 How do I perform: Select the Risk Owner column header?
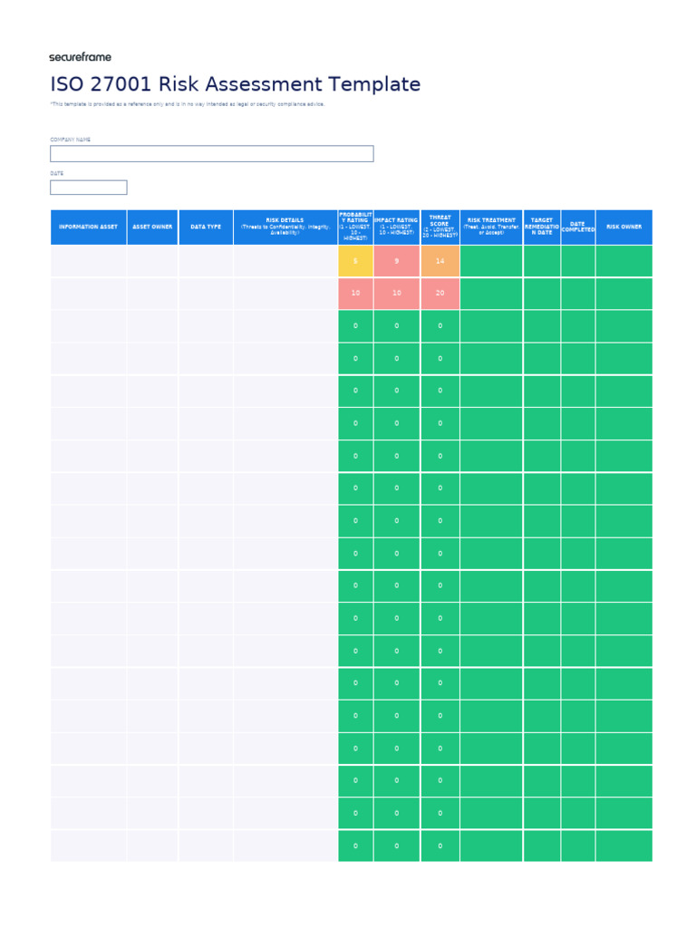pyautogui.click(x=623, y=227)
